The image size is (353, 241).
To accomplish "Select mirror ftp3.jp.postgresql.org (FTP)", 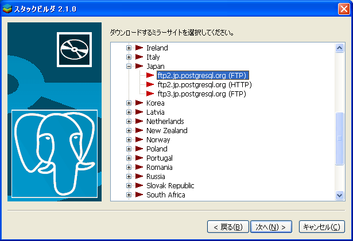I will [x=201, y=94].
